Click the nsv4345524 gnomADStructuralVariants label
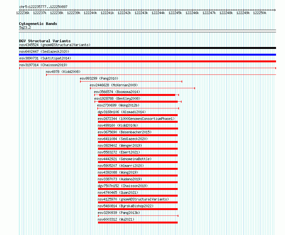This screenshot has height=235, width=285. 55,45
